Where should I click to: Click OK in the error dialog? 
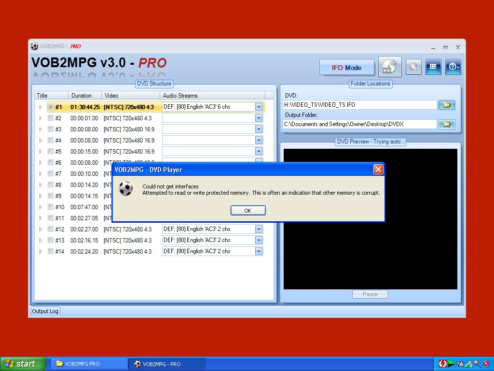248,211
